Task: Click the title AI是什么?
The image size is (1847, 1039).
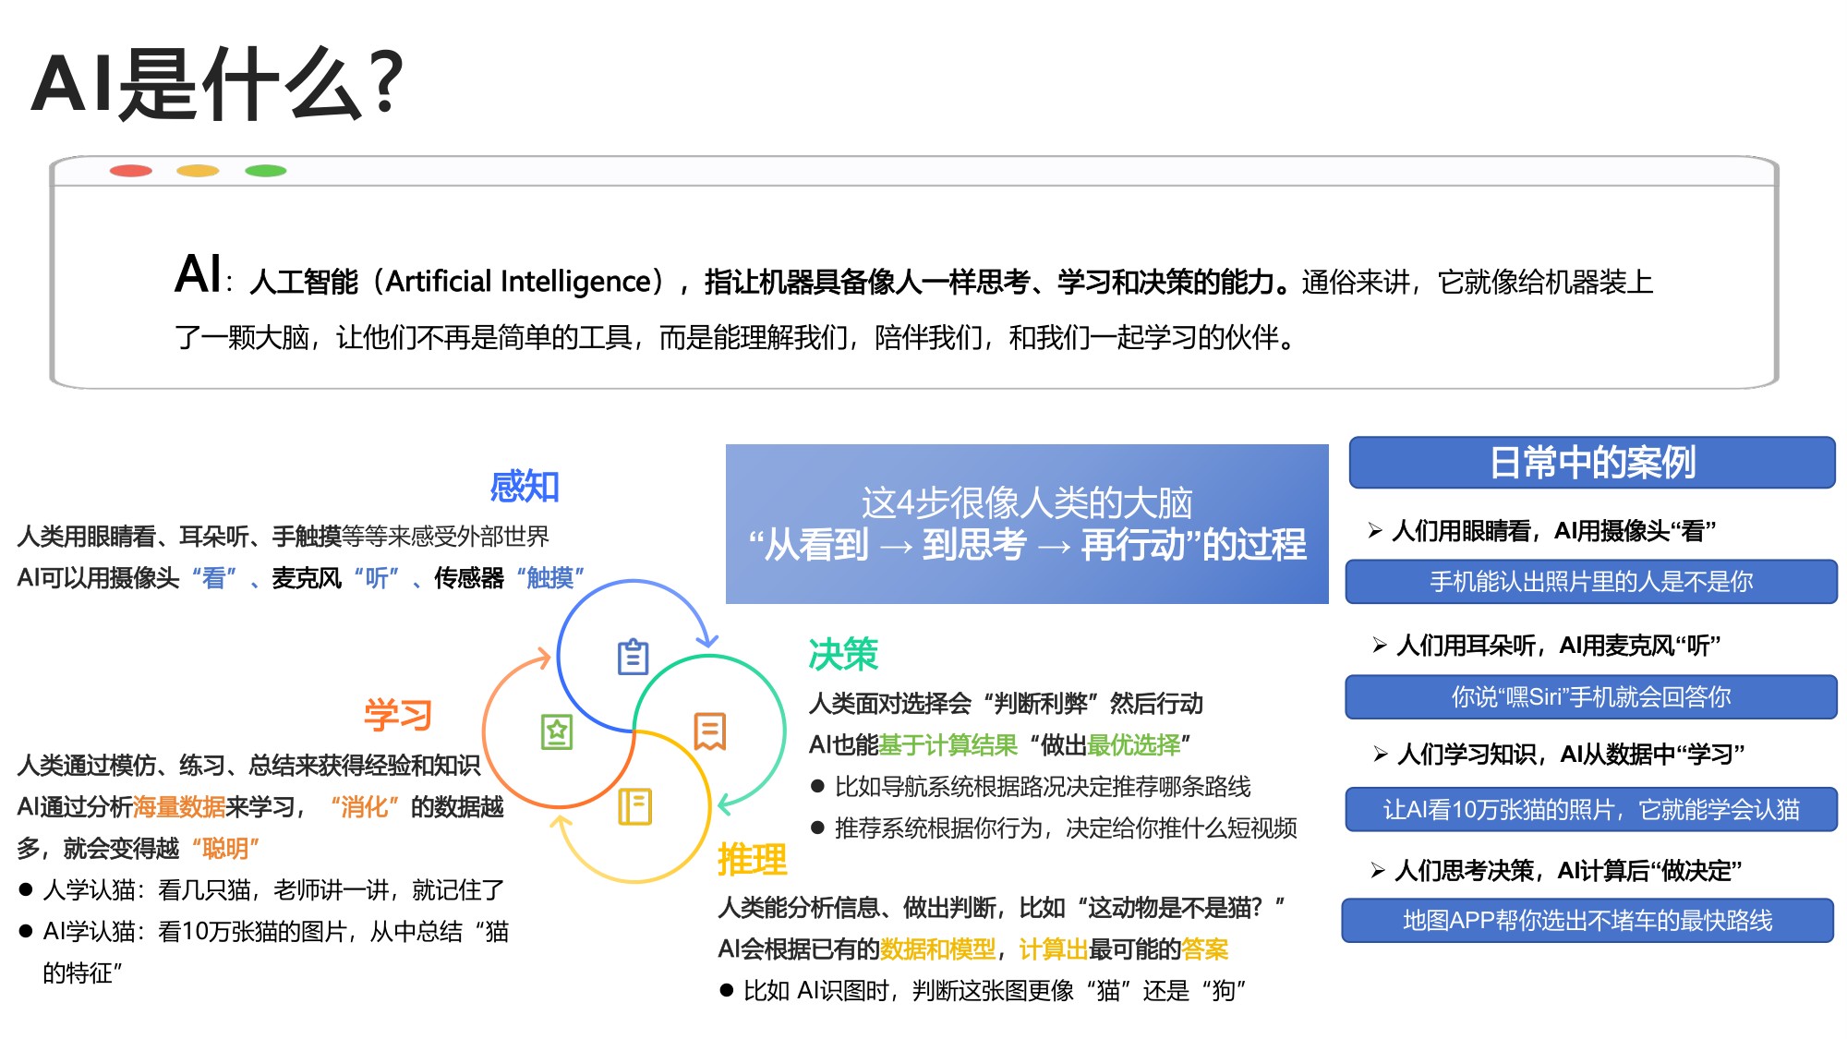Action: (218, 83)
